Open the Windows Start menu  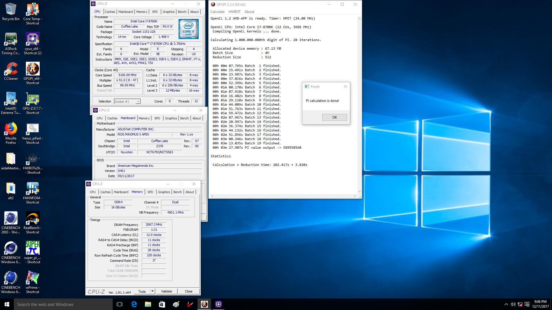coord(7,304)
